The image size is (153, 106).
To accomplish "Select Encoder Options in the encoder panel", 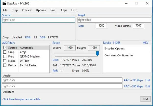I will tap(114, 49).
